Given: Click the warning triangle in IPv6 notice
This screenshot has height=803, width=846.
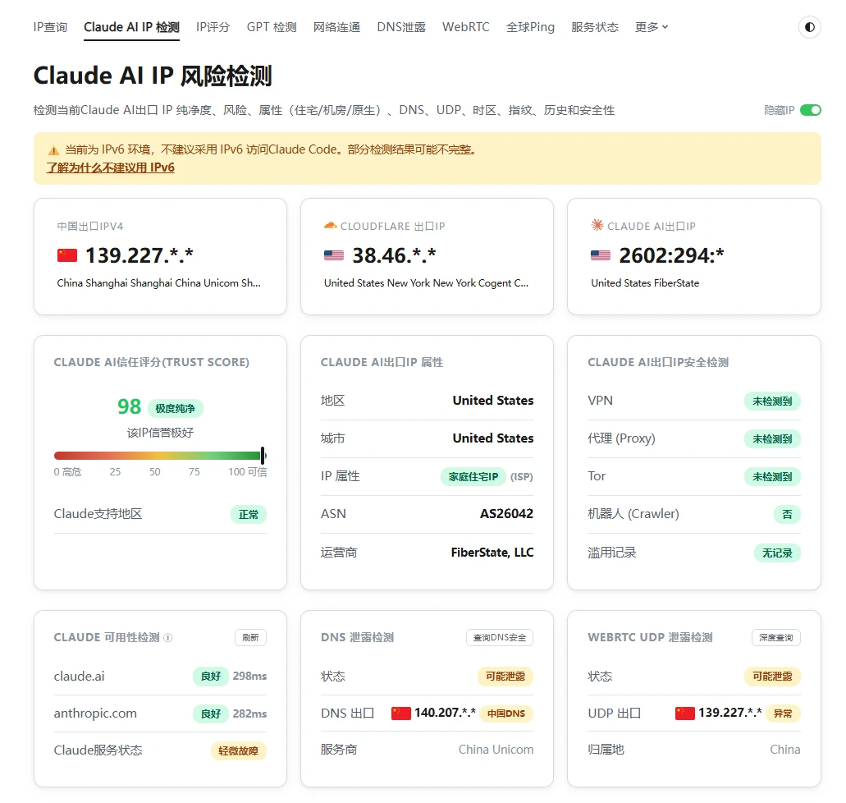Looking at the screenshot, I should coord(53,150).
